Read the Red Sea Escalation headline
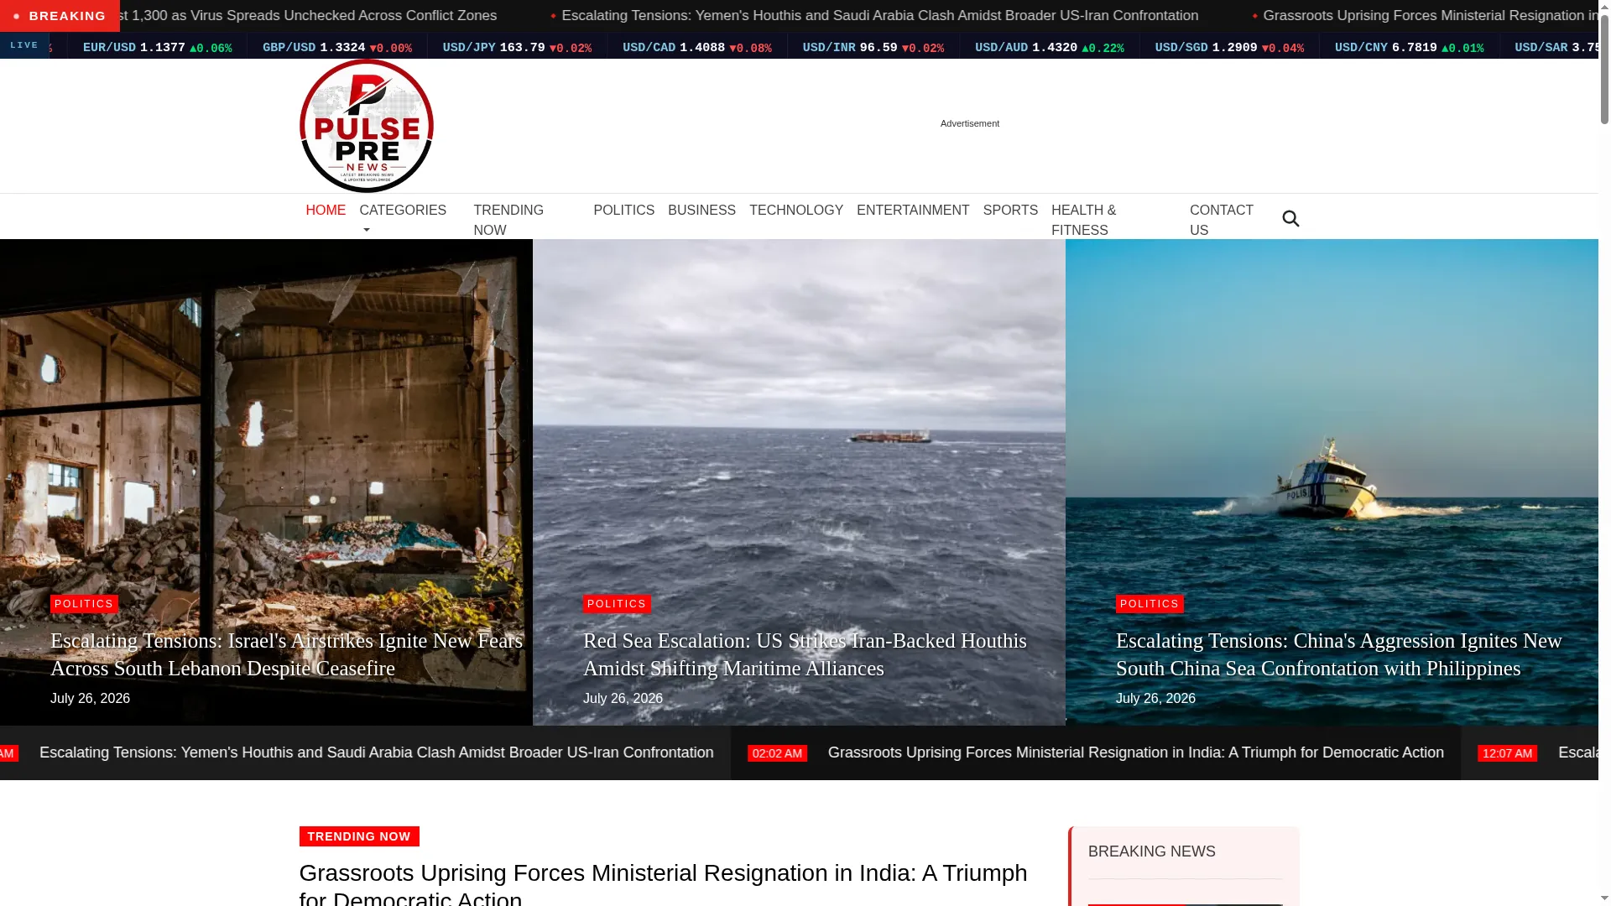 (805, 654)
